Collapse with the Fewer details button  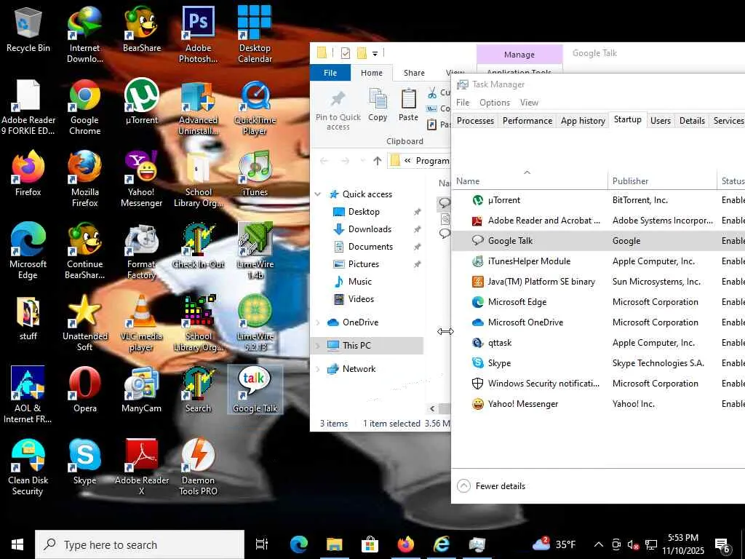pos(491,485)
